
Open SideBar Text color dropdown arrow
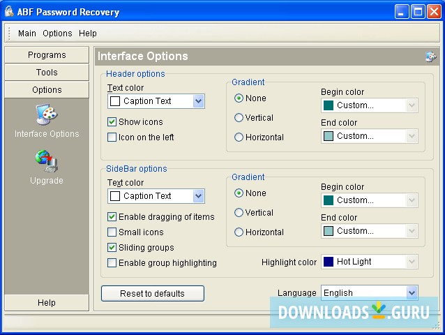pos(198,196)
